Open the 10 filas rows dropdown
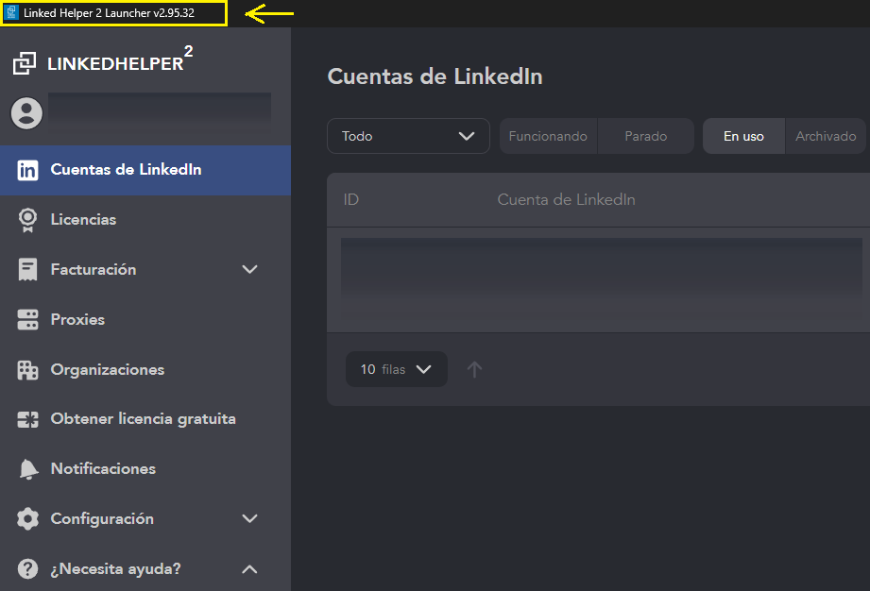870x591 pixels. pyautogui.click(x=396, y=369)
